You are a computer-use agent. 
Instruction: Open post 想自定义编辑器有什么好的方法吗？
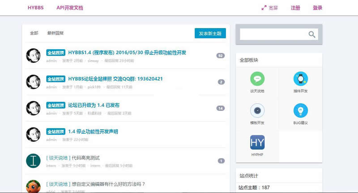click(108, 184)
